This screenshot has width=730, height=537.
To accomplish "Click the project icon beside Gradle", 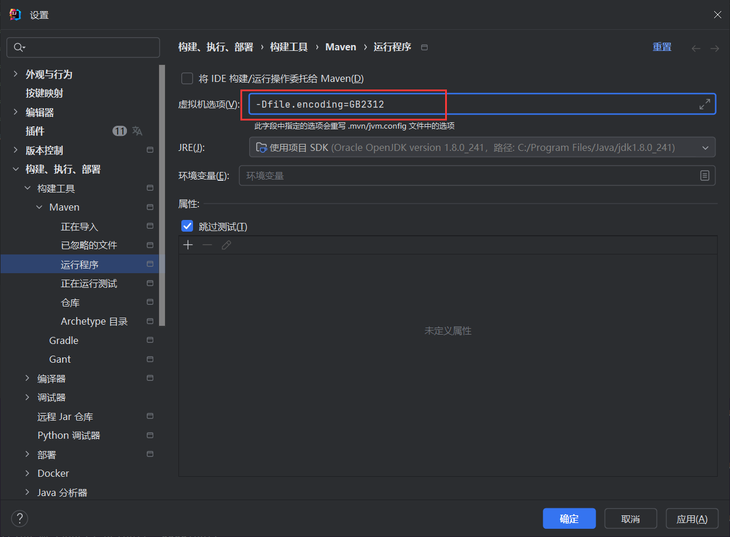I will click(150, 340).
